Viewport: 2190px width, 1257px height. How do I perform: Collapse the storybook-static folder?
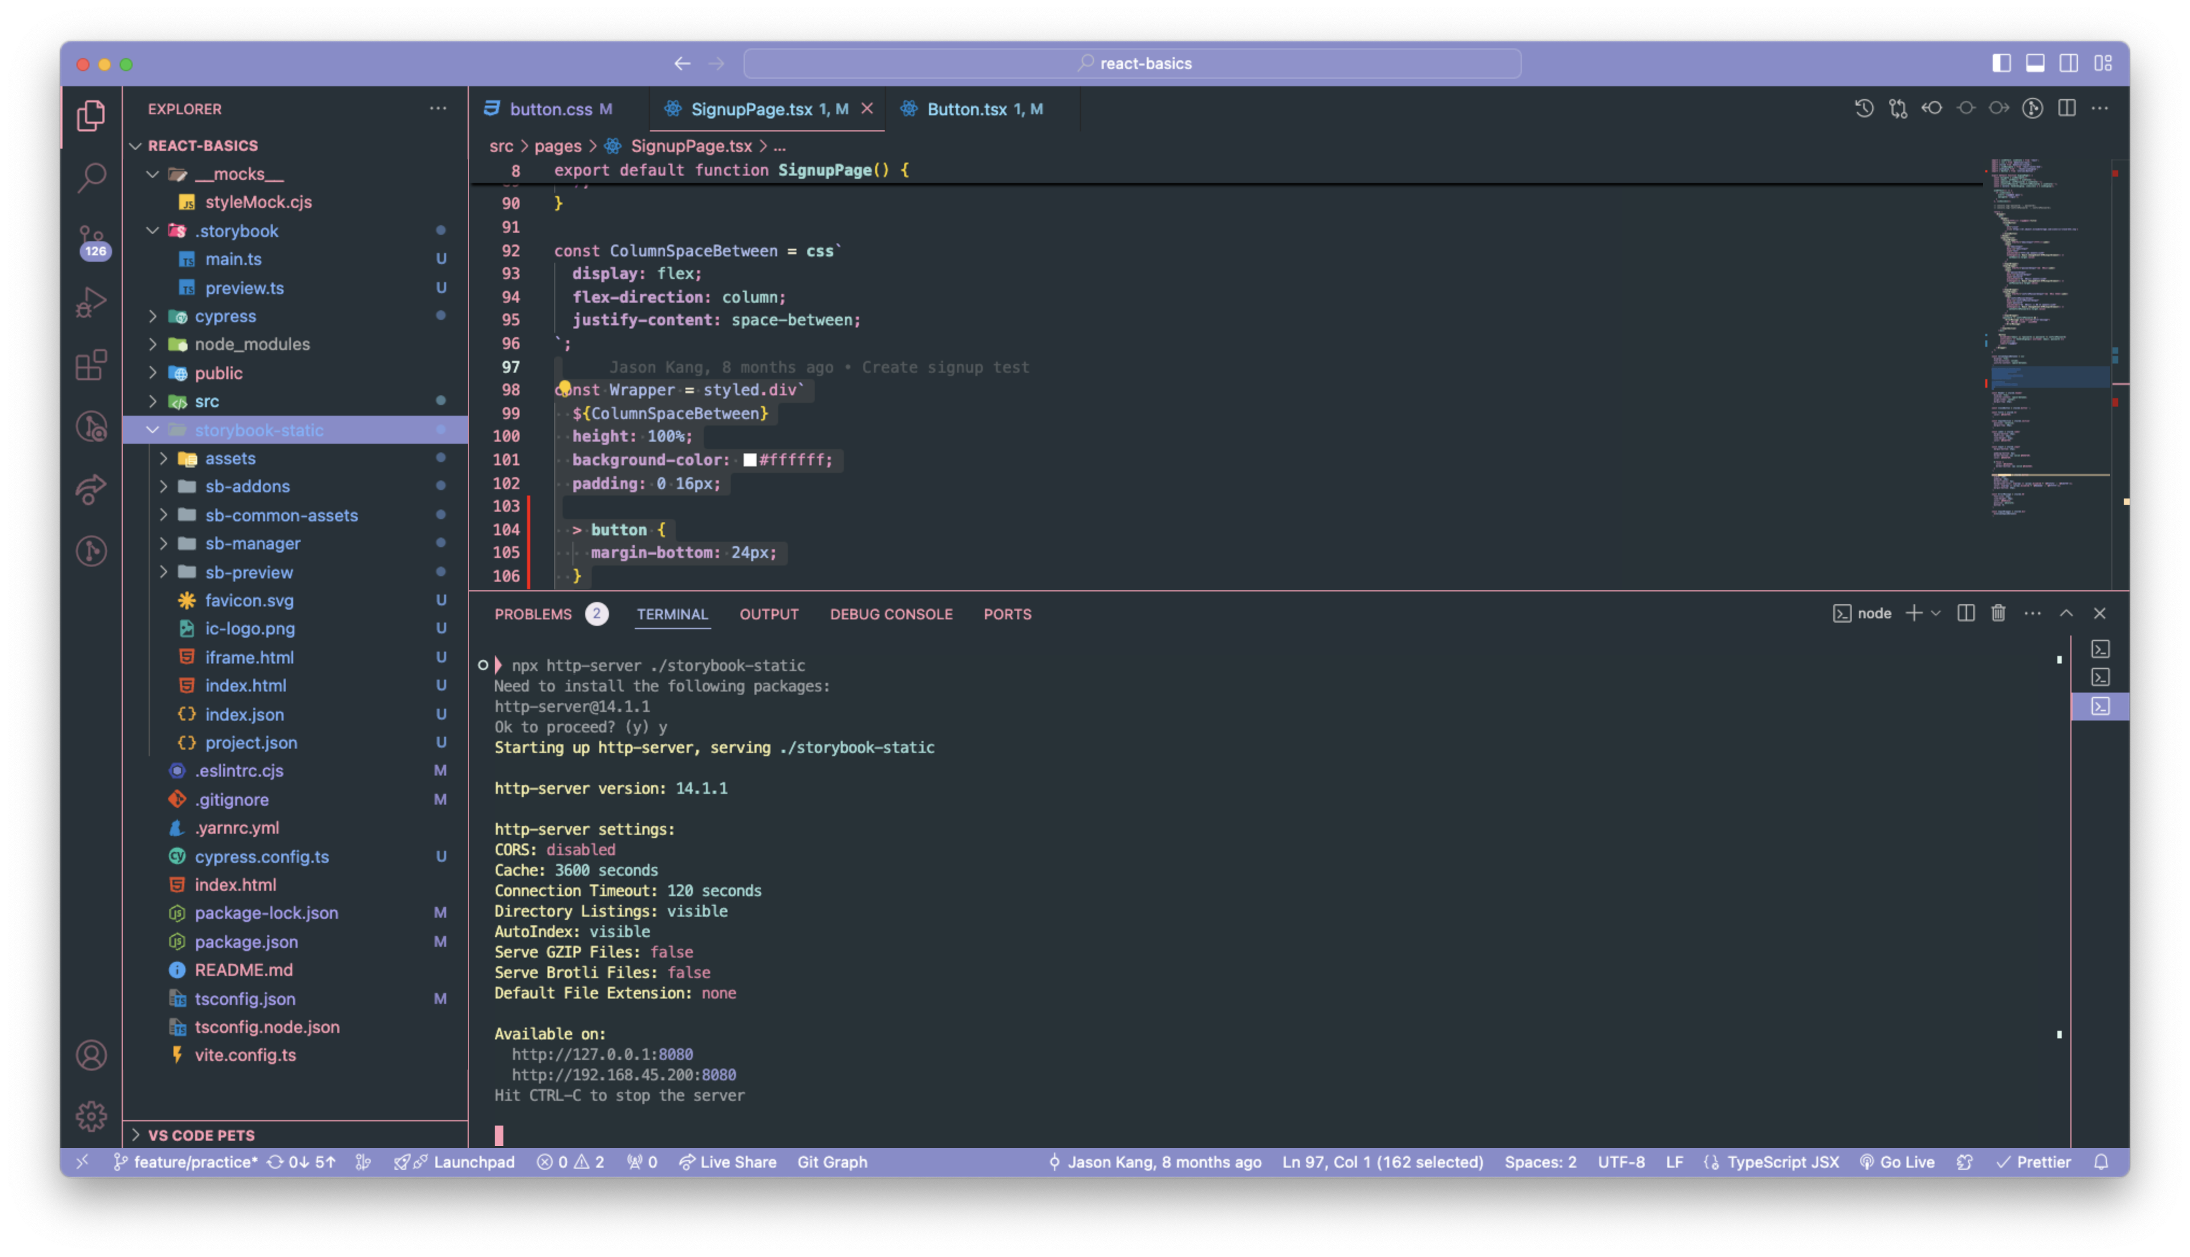coord(153,430)
